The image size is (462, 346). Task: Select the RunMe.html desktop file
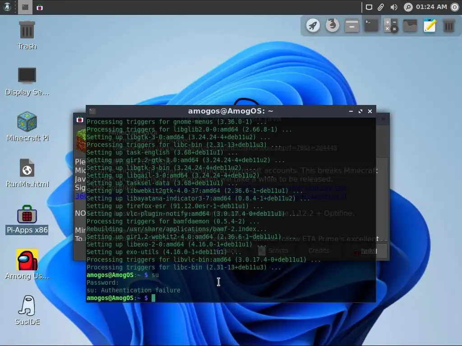coord(27,173)
